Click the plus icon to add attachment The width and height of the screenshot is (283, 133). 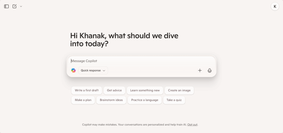coord(200,71)
